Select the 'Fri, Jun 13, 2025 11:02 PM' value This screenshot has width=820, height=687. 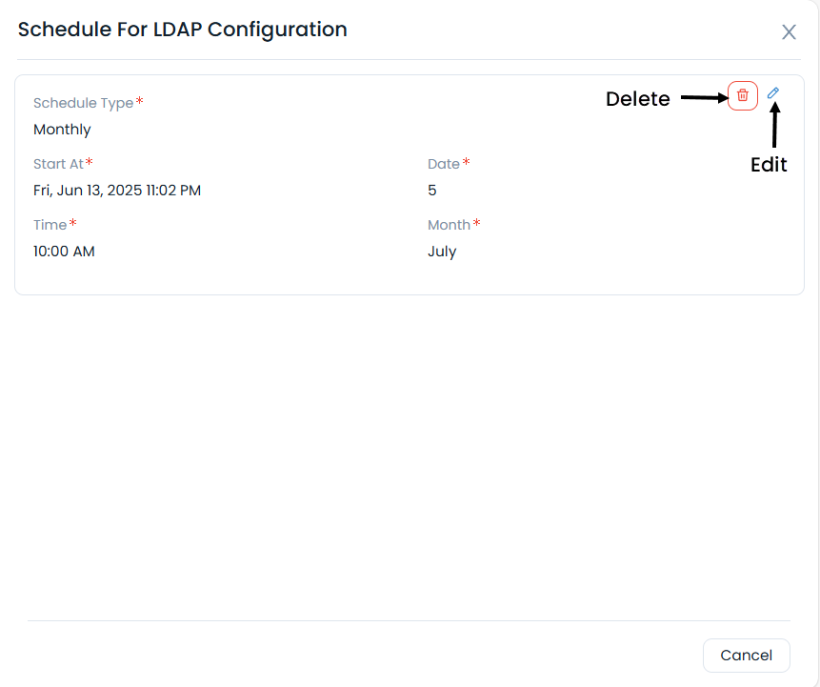tap(117, 191)
